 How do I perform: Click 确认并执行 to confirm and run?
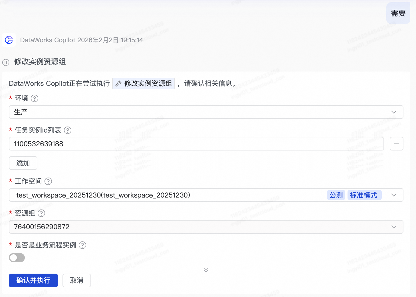coord(33,280)
